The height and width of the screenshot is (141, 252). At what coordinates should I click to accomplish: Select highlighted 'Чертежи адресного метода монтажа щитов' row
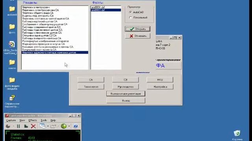pyautogui.click(x=55, y=52)
